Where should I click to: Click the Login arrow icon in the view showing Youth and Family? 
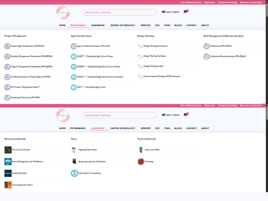163,115
